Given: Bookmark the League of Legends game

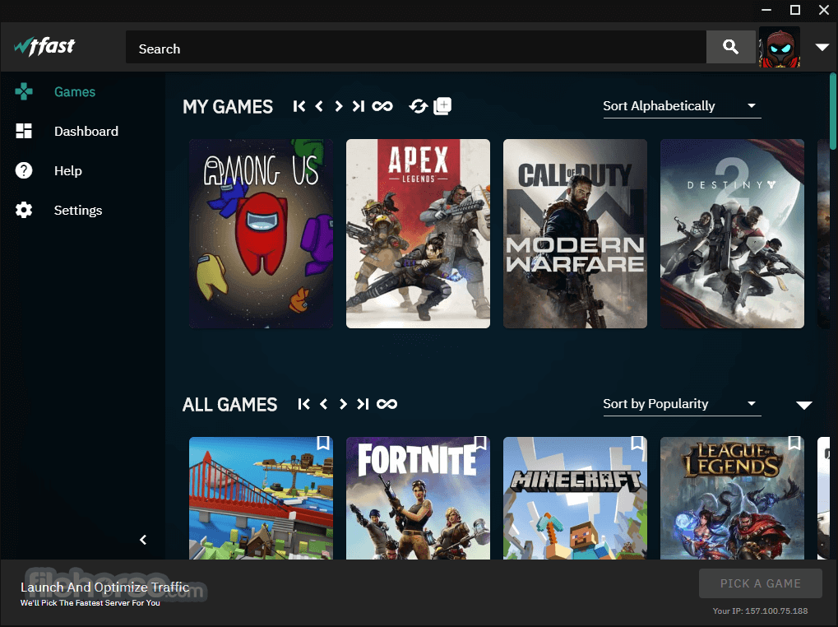Looking at the screenshot, I should [x=794, y=444].
